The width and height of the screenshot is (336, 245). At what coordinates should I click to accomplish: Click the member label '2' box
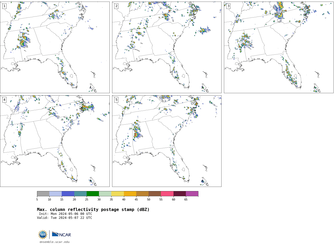tap(116, 6)
